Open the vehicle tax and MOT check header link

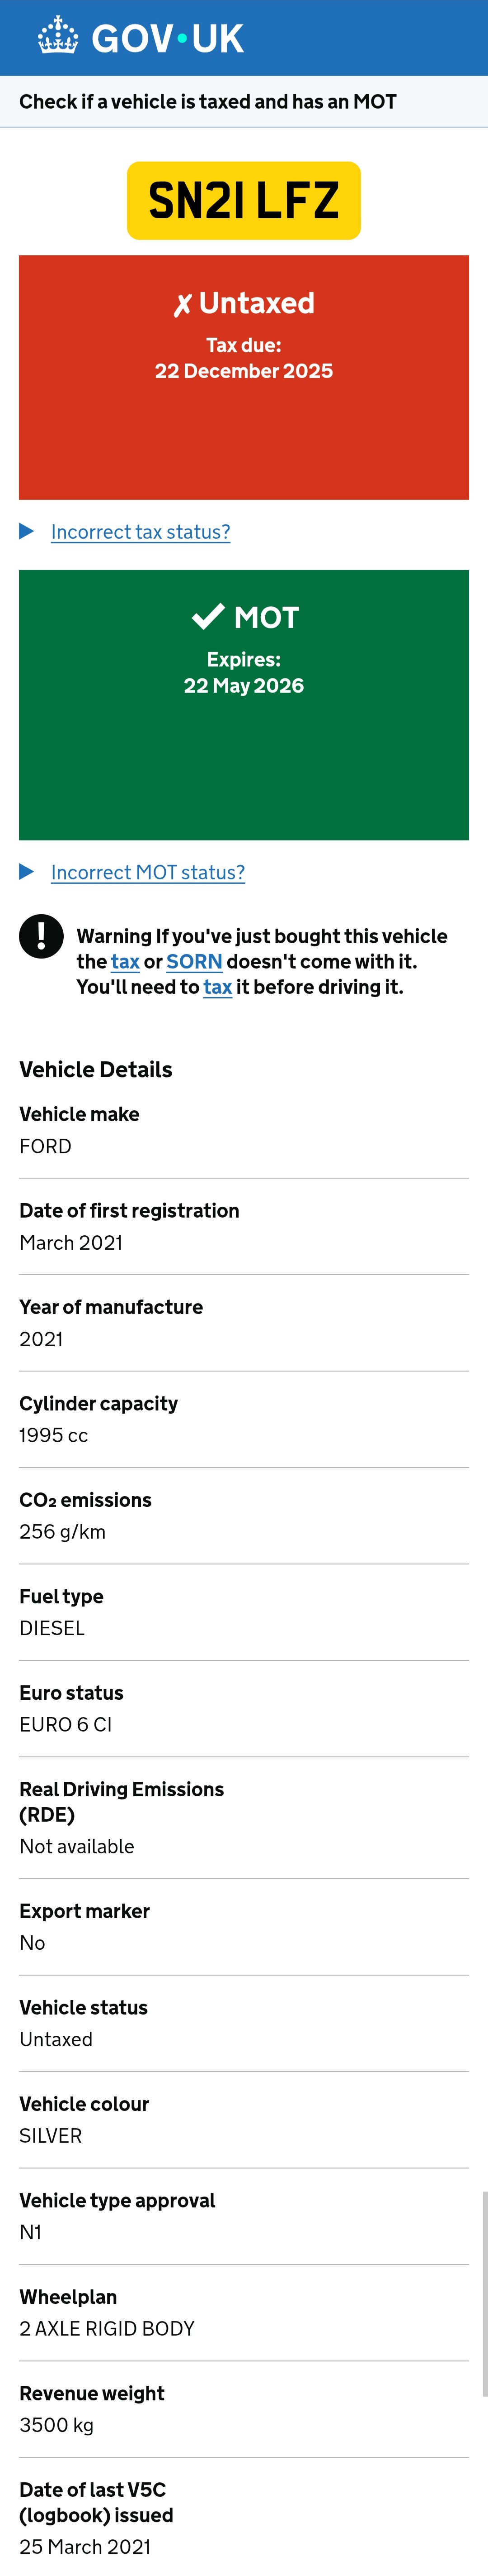(207, 102)
